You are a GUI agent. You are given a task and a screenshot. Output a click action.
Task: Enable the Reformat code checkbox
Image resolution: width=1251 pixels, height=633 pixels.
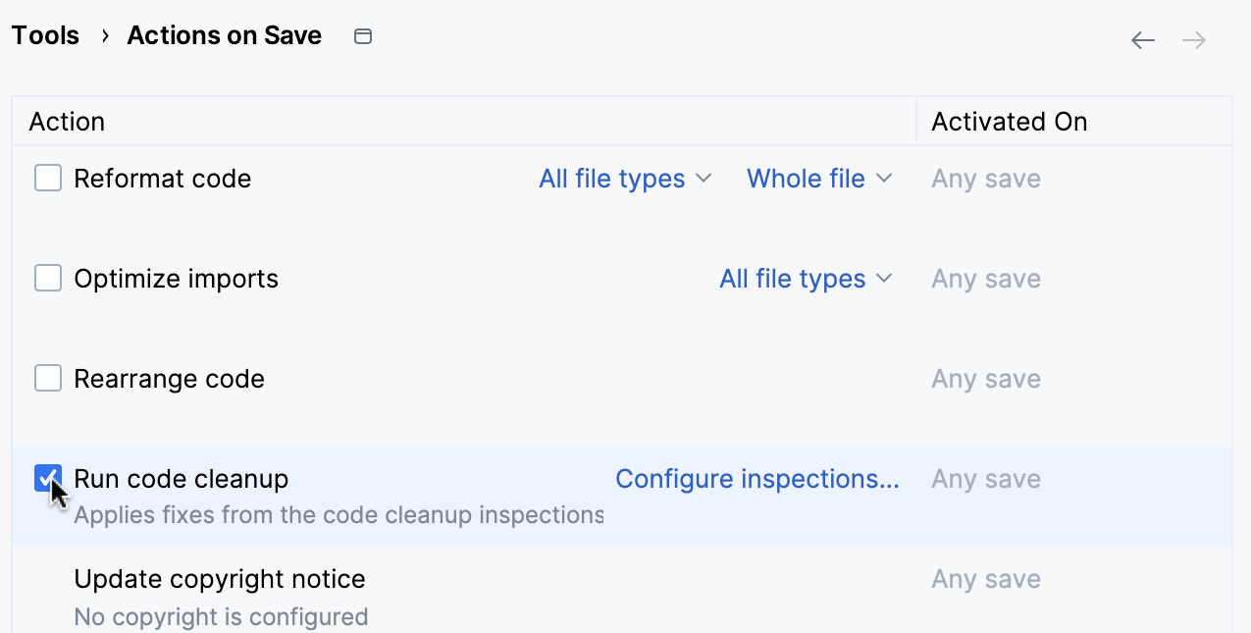tap(47, 178)
